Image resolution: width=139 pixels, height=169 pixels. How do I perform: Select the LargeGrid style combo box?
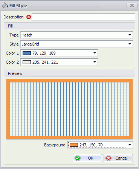click(76, 44)
